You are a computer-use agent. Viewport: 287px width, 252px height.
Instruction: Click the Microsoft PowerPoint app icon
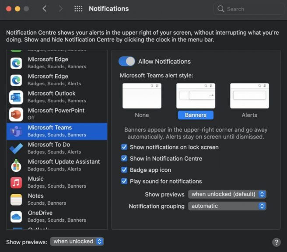[16, 114]
